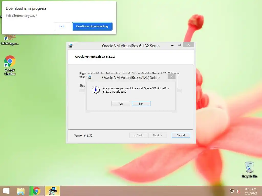Click the confirmation dialog's title bar icon
Screen dimensions: 262x196
coord(90,77)
